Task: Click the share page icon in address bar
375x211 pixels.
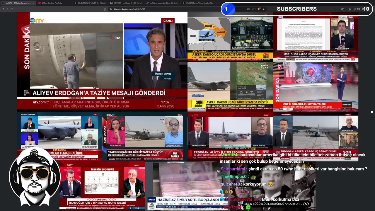Action: click(253, 9)
